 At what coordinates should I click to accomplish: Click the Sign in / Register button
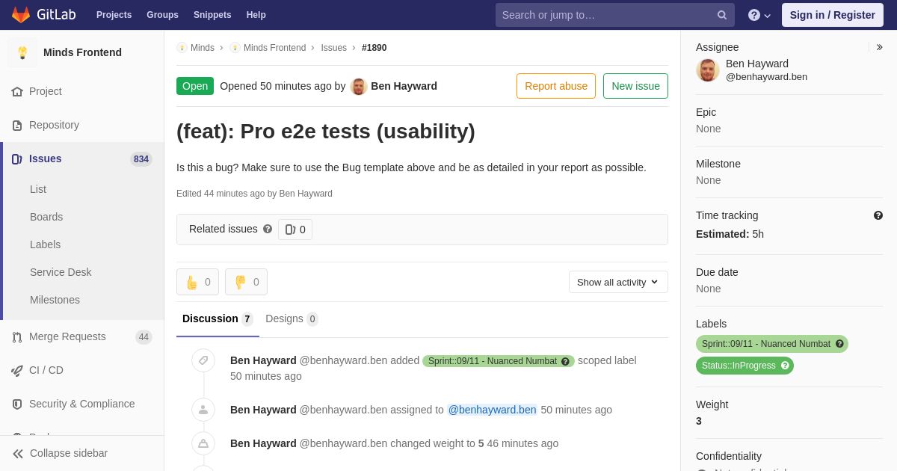click(832, 15)
